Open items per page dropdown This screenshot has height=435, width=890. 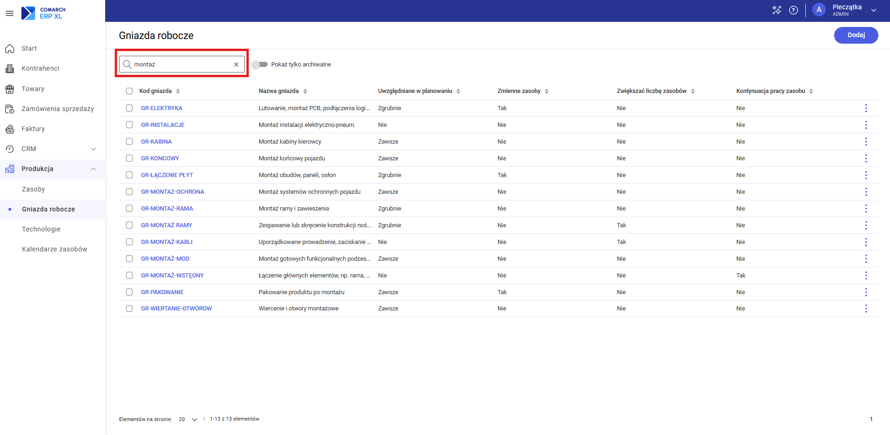coord(188,419)
